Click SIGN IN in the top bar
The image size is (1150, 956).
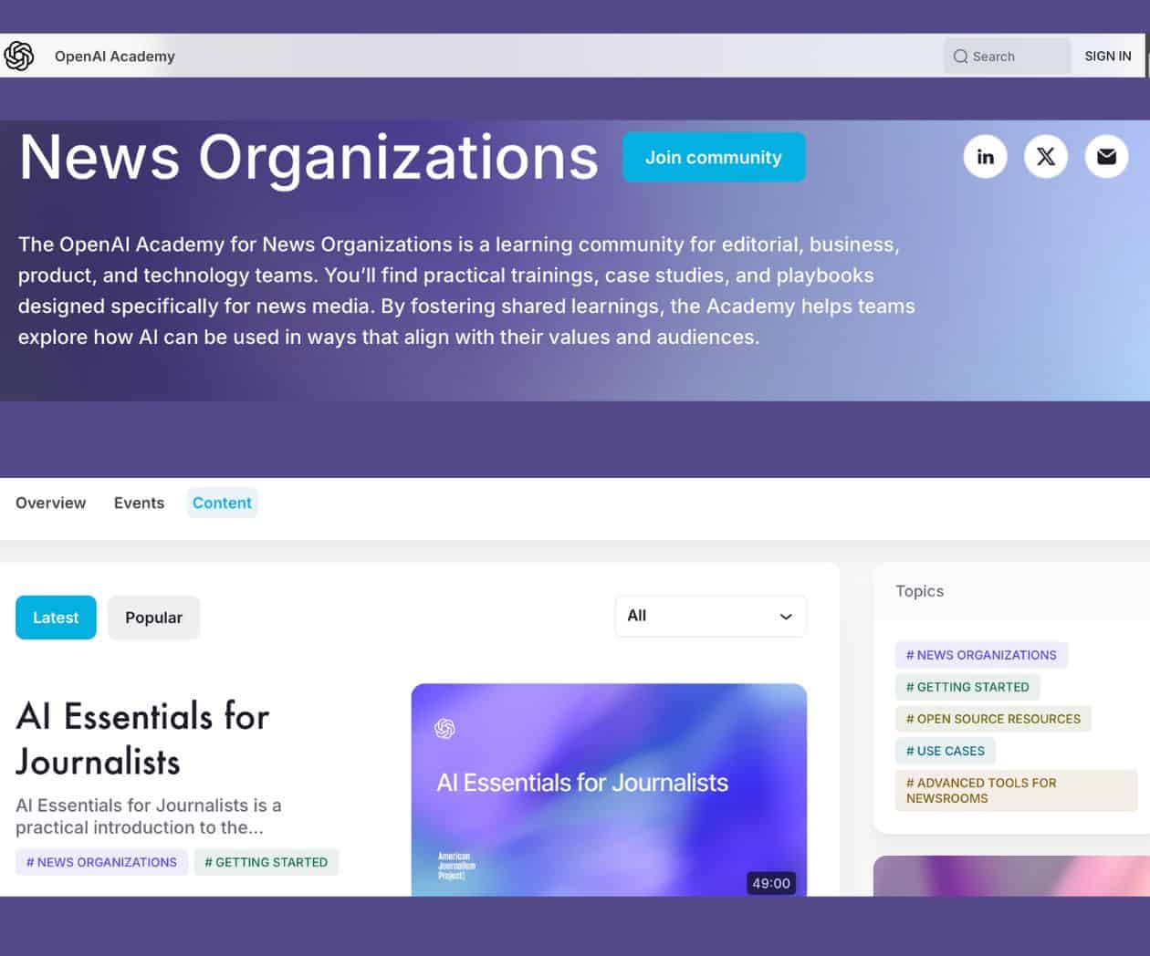1107,56
